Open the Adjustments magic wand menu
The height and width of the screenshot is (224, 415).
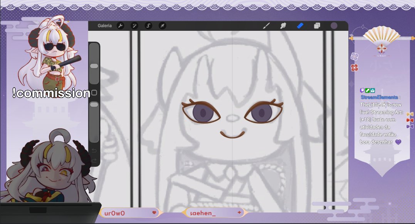tap(134, 26)
